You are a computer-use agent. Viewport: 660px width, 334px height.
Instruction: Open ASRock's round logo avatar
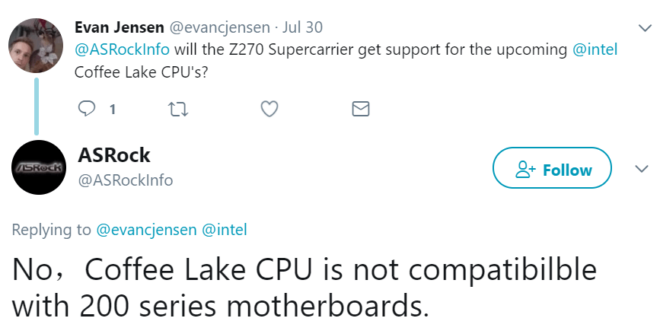[39, 167]
